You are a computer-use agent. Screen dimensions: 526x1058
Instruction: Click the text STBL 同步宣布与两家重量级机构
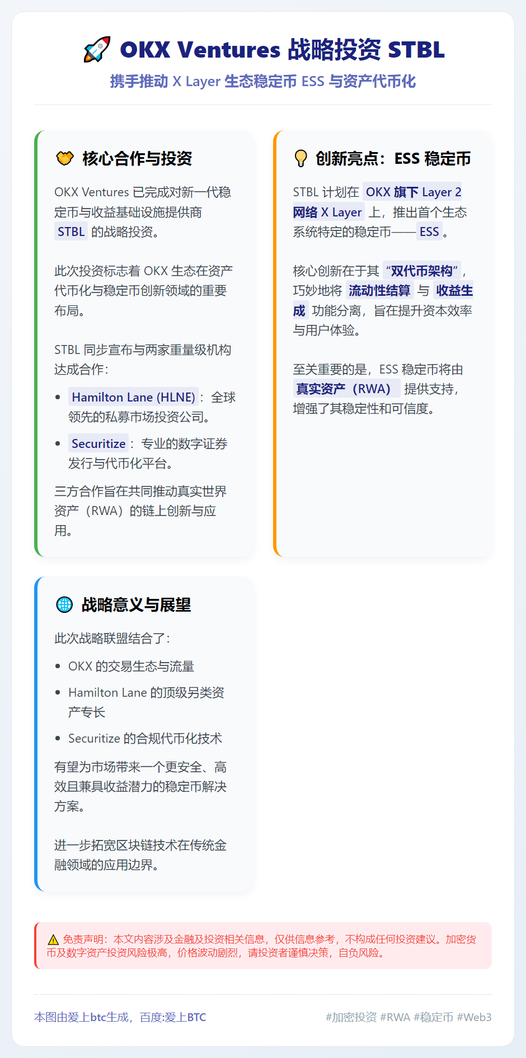[143, 360]
